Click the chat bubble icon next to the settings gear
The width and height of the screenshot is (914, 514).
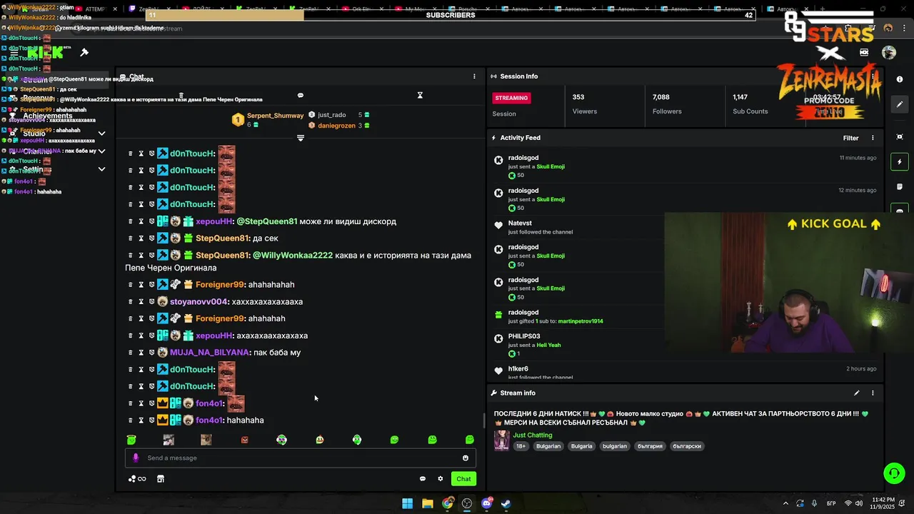(423, 479)
